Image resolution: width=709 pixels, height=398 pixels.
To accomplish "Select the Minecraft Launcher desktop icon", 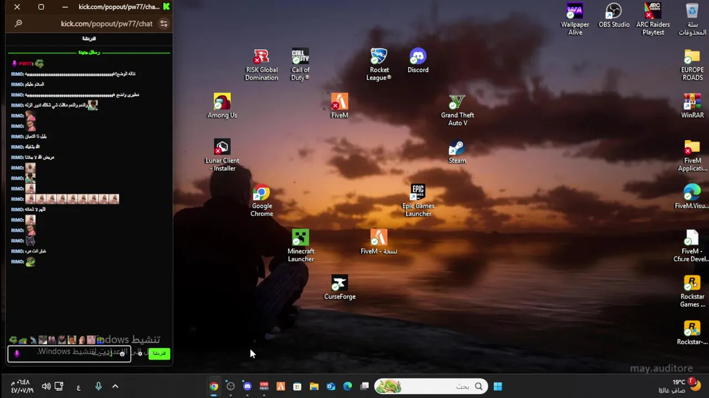I will (x=300, y=246).
